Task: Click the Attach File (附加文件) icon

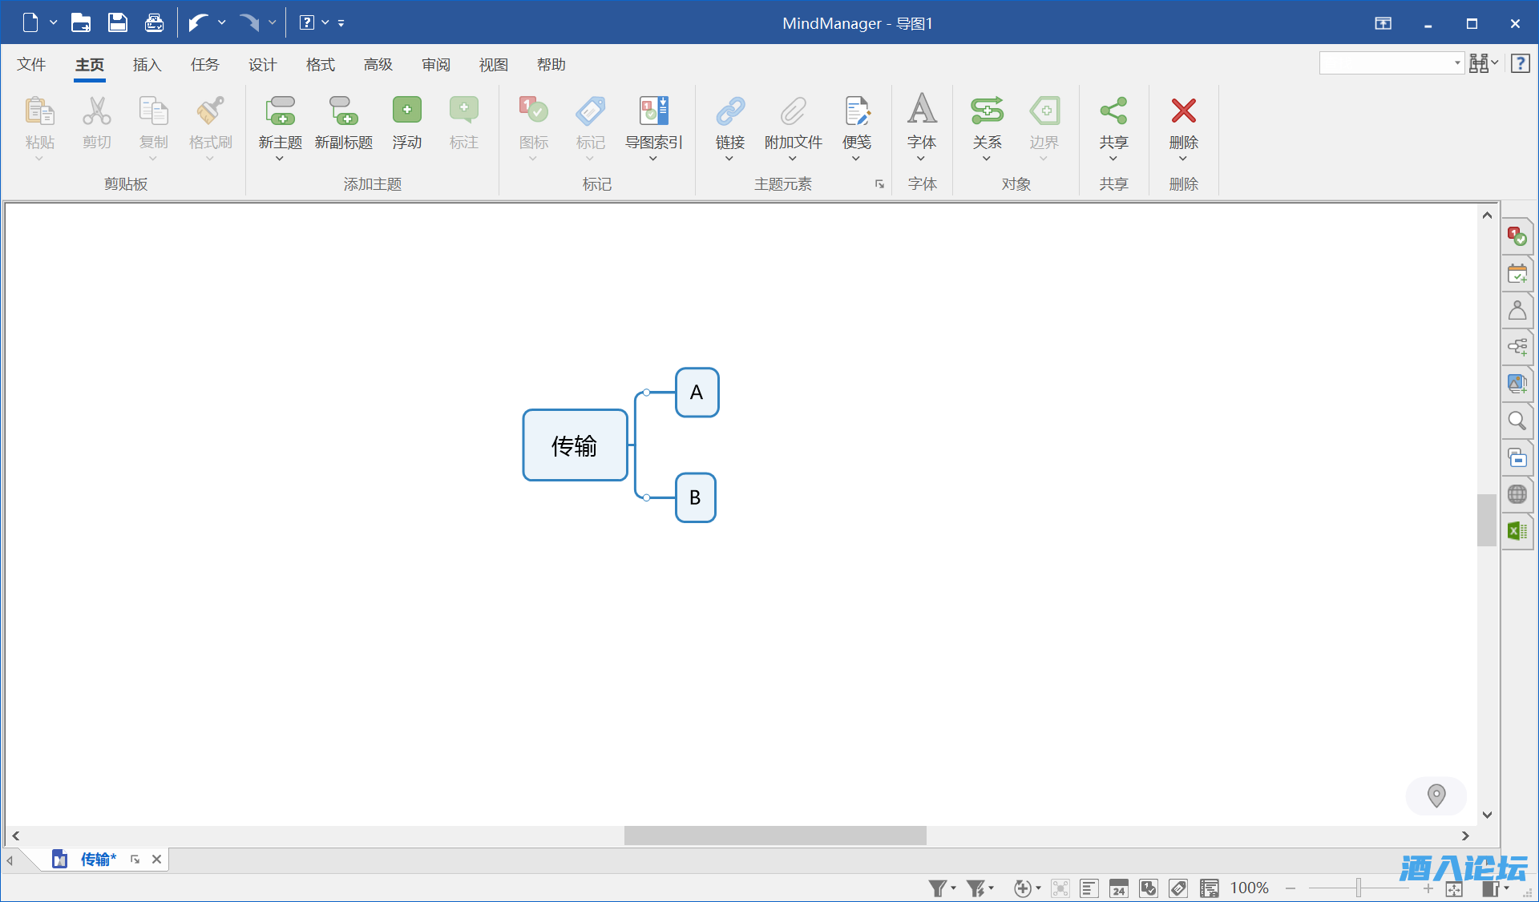Action: tap(793, 111)
